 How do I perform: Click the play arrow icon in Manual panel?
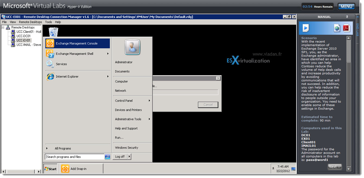pyautogui.click(x=306, y=28)
